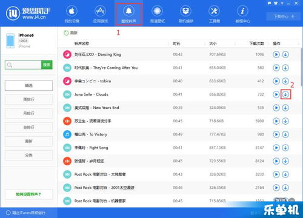This screenshot has width=303, height=218.
Task: Download the 326.02KB Post Rock ringtone
Action: click(285, 174)
